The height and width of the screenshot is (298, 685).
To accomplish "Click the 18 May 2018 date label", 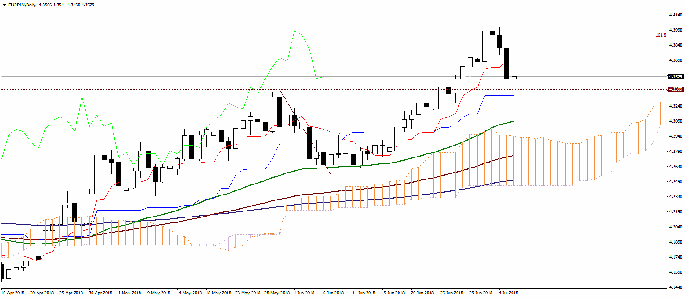I will coord(218,293).
